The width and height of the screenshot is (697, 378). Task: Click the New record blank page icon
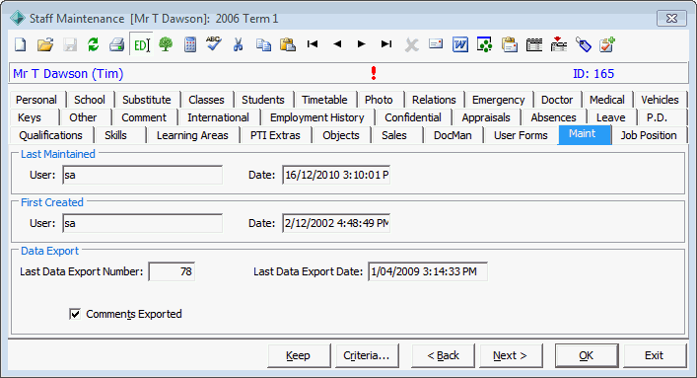21,44
